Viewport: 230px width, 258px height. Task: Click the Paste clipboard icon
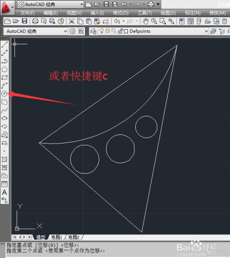pos(89,21)
